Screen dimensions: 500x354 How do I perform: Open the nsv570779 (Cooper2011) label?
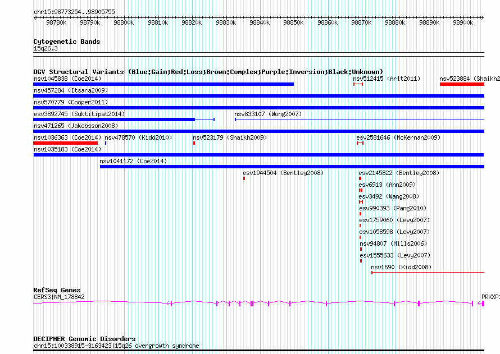[x=71, y=102]
